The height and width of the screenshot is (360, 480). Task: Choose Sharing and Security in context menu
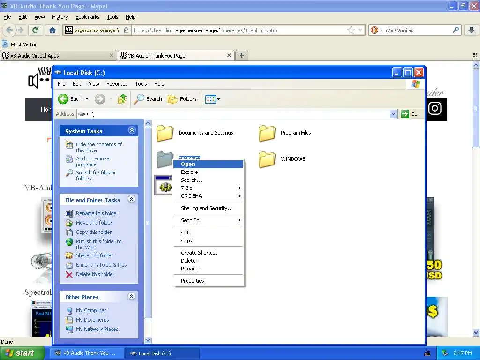(209, 208)
